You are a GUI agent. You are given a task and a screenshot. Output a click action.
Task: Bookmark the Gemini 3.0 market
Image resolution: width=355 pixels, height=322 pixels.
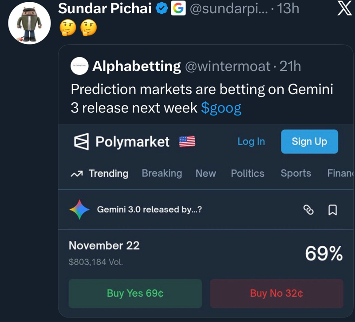(332, 209)
